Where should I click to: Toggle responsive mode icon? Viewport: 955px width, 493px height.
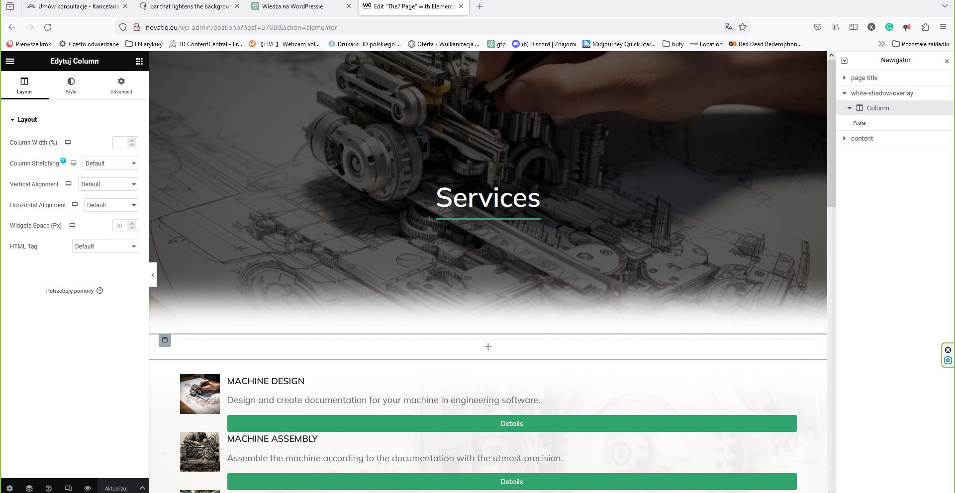click(x=68, y=488)
